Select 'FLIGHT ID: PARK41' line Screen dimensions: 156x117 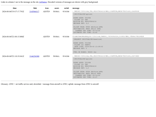tap(82, 45)
